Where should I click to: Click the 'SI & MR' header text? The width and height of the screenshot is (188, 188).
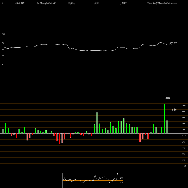[20, 3]
